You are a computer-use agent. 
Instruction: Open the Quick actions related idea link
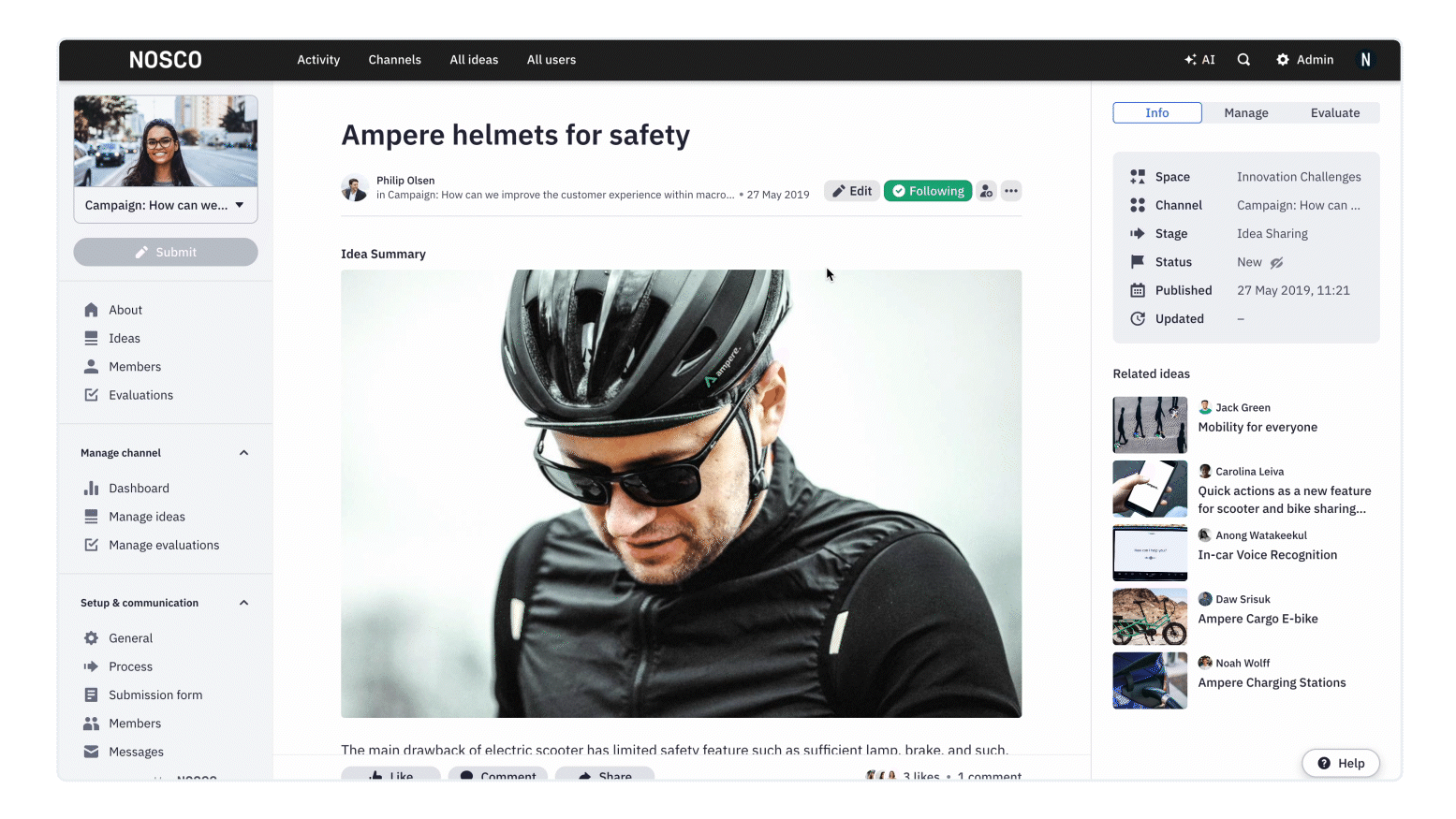pyautogui.click(x=1285, y=500)
